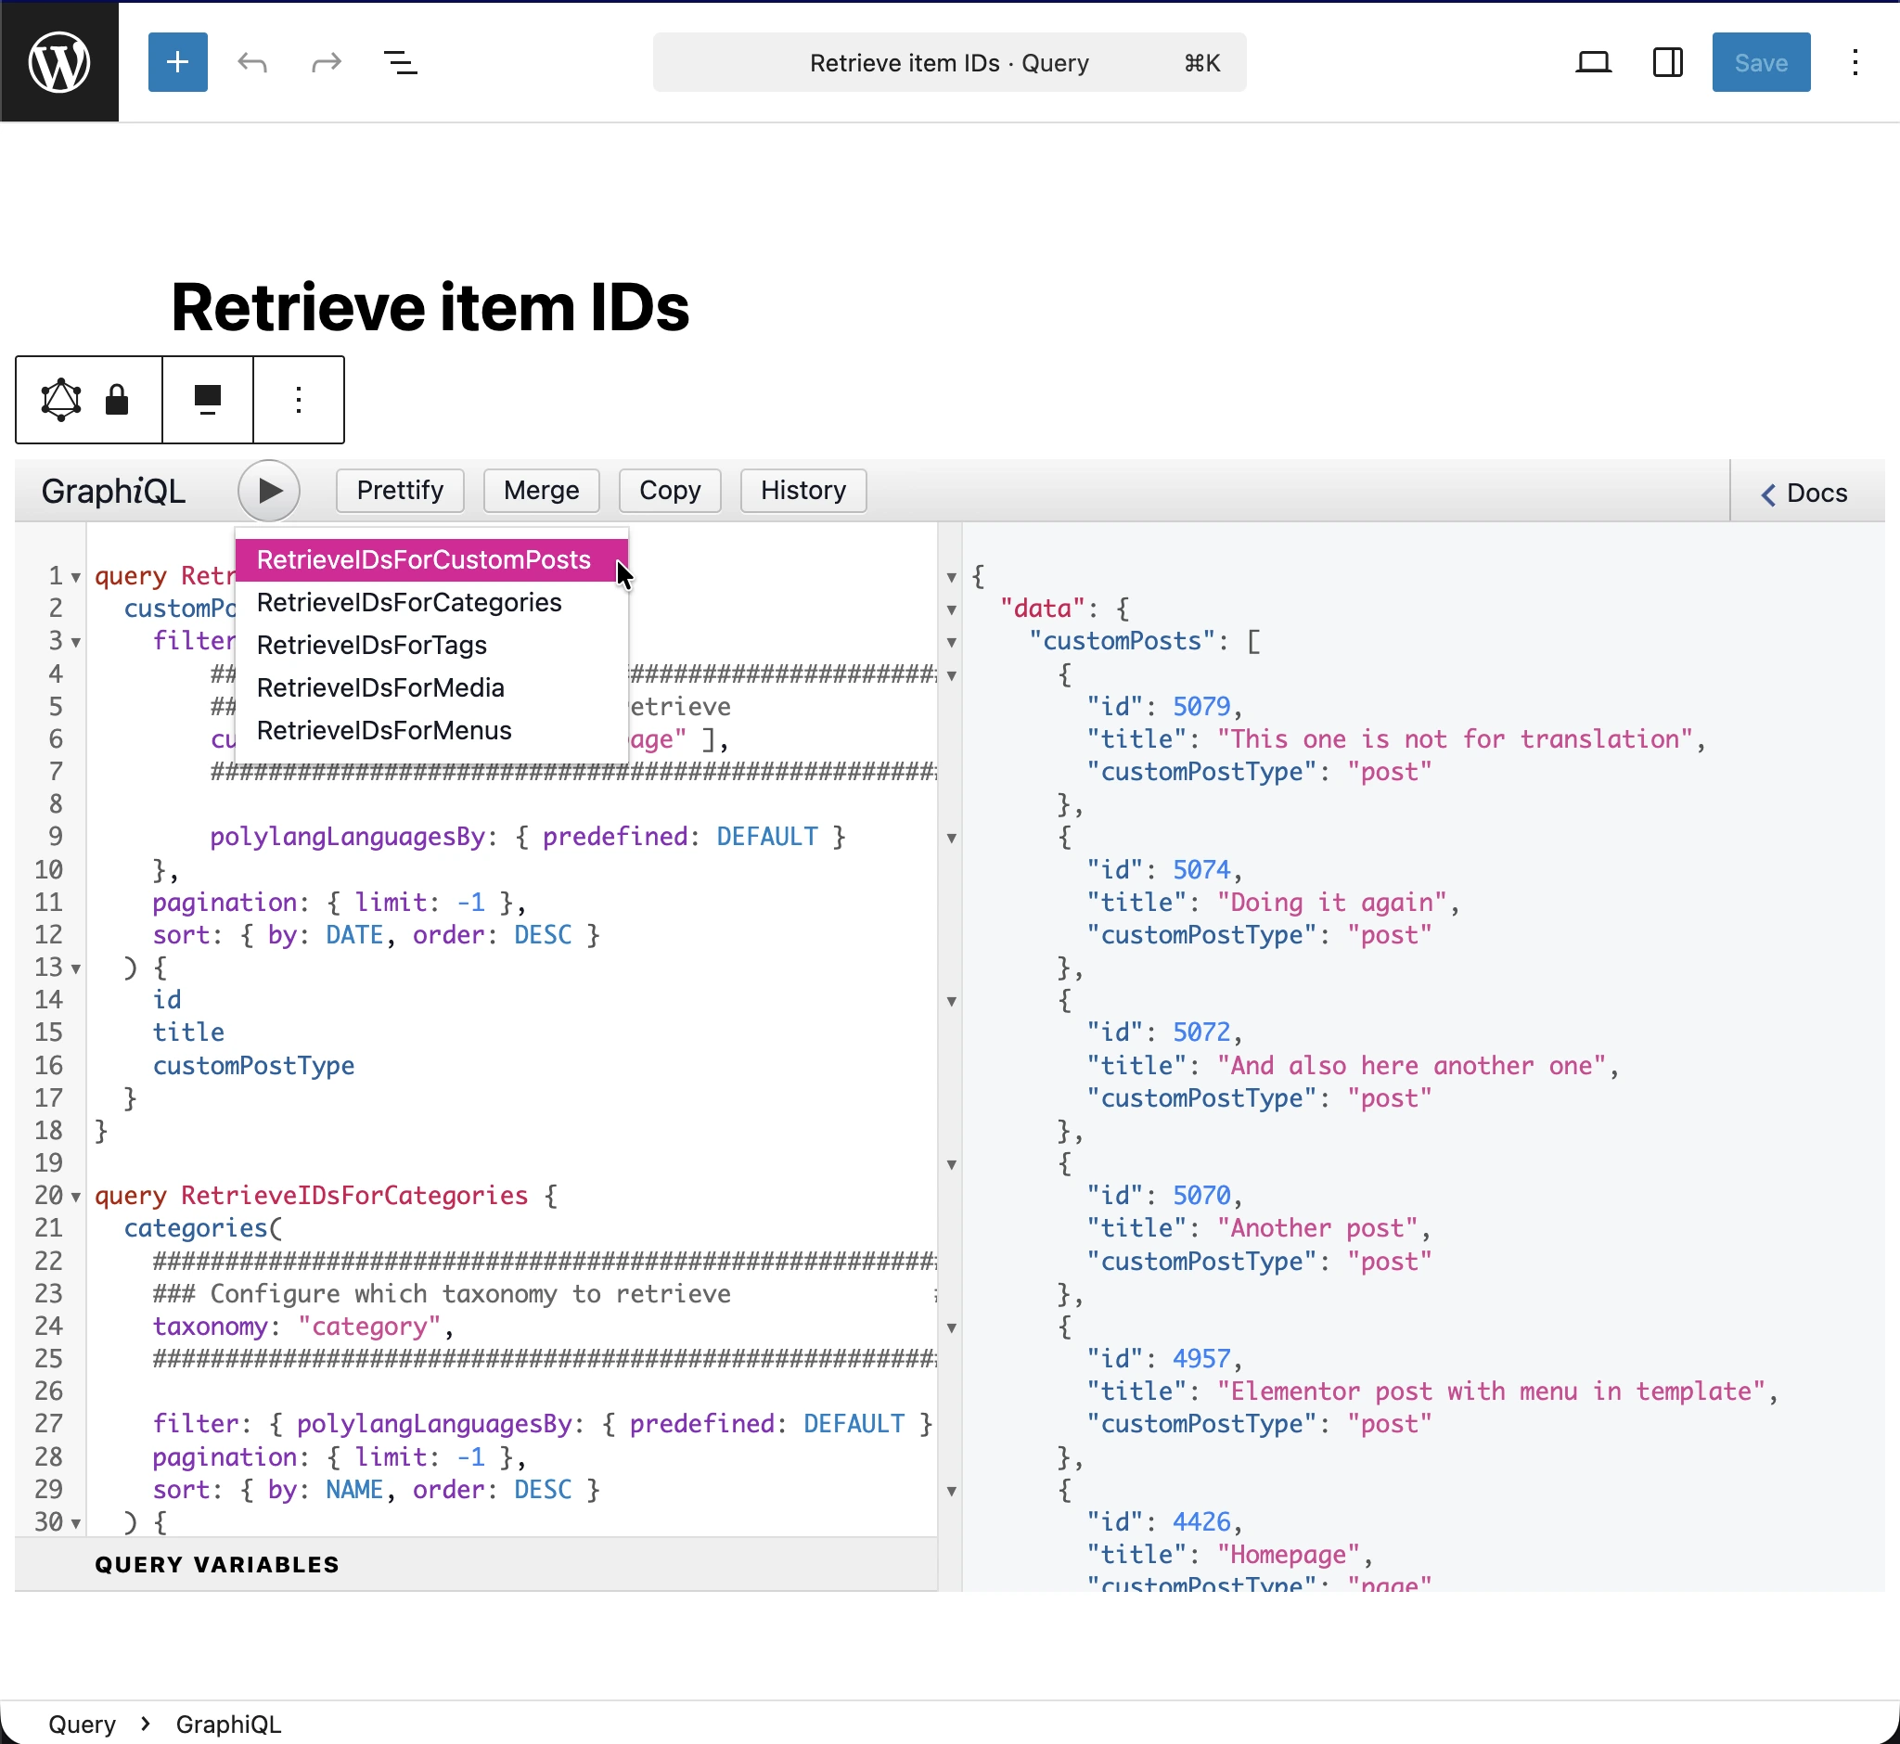This screenshot has width=1900, height=1744.
Task: Toggle the editor settings sidebar panel
Action: (1667, 62)
